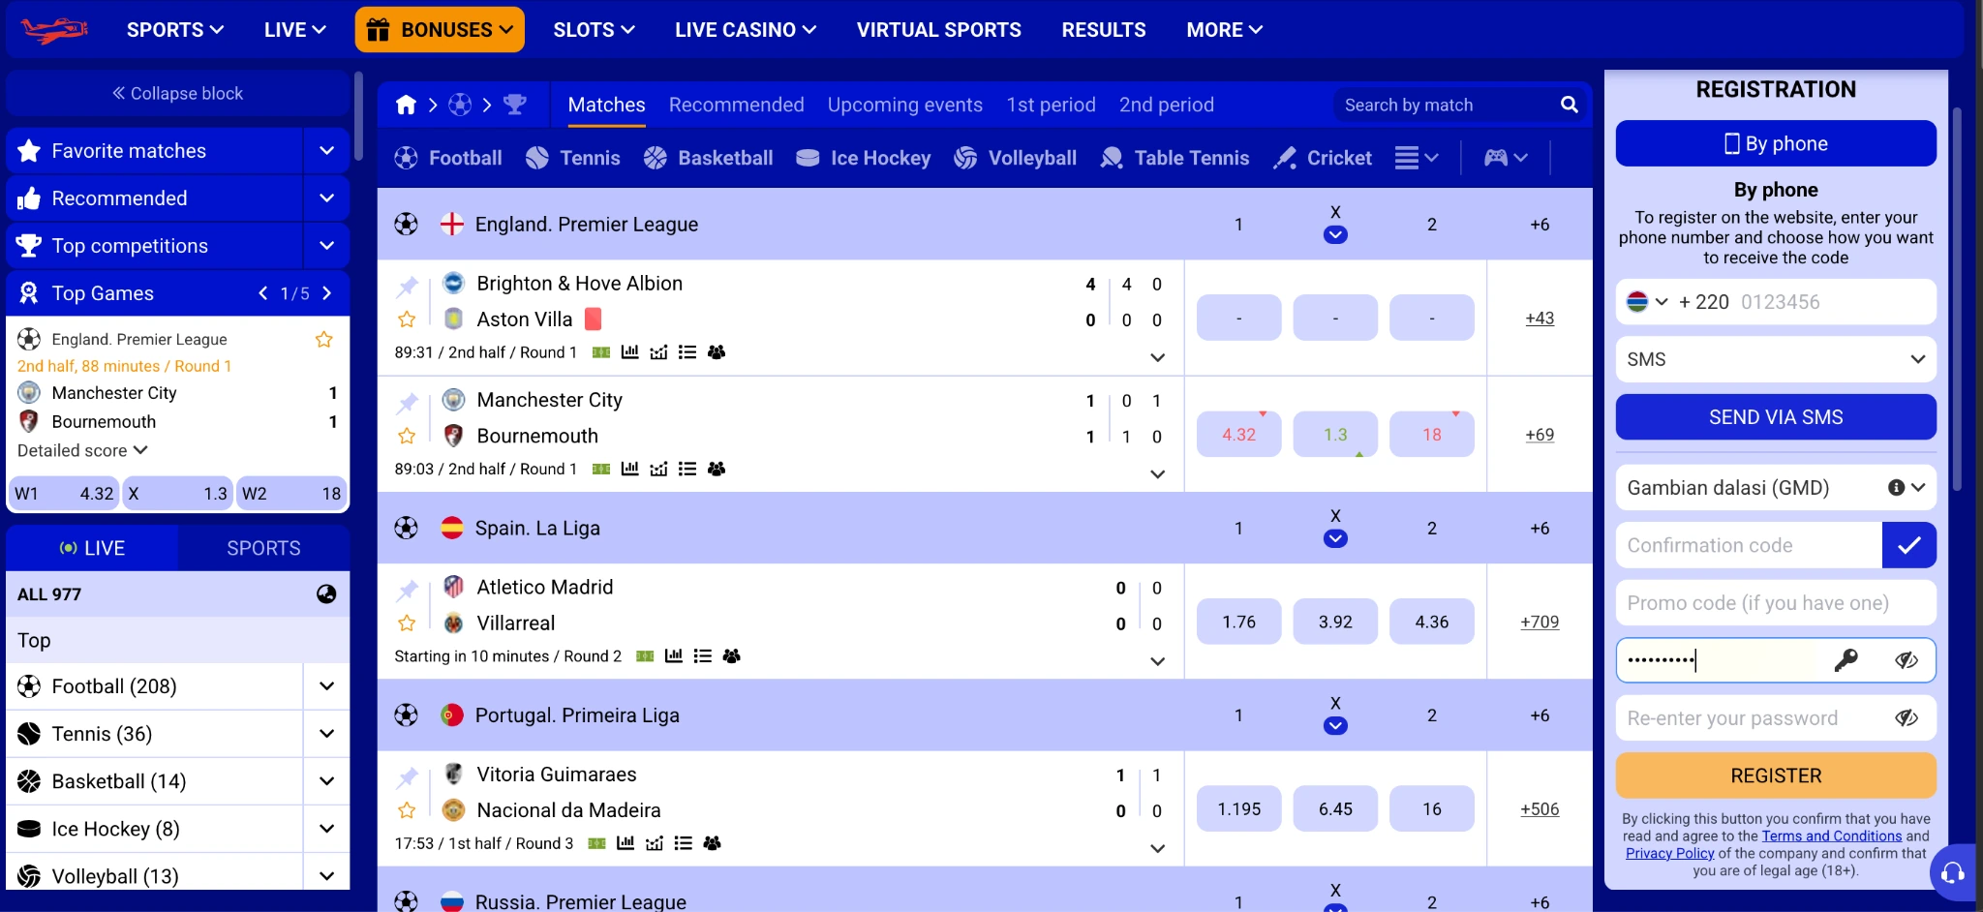Click Collapse block button
This screenshot has height=912, width=1983.
click(x=177, y=93)
